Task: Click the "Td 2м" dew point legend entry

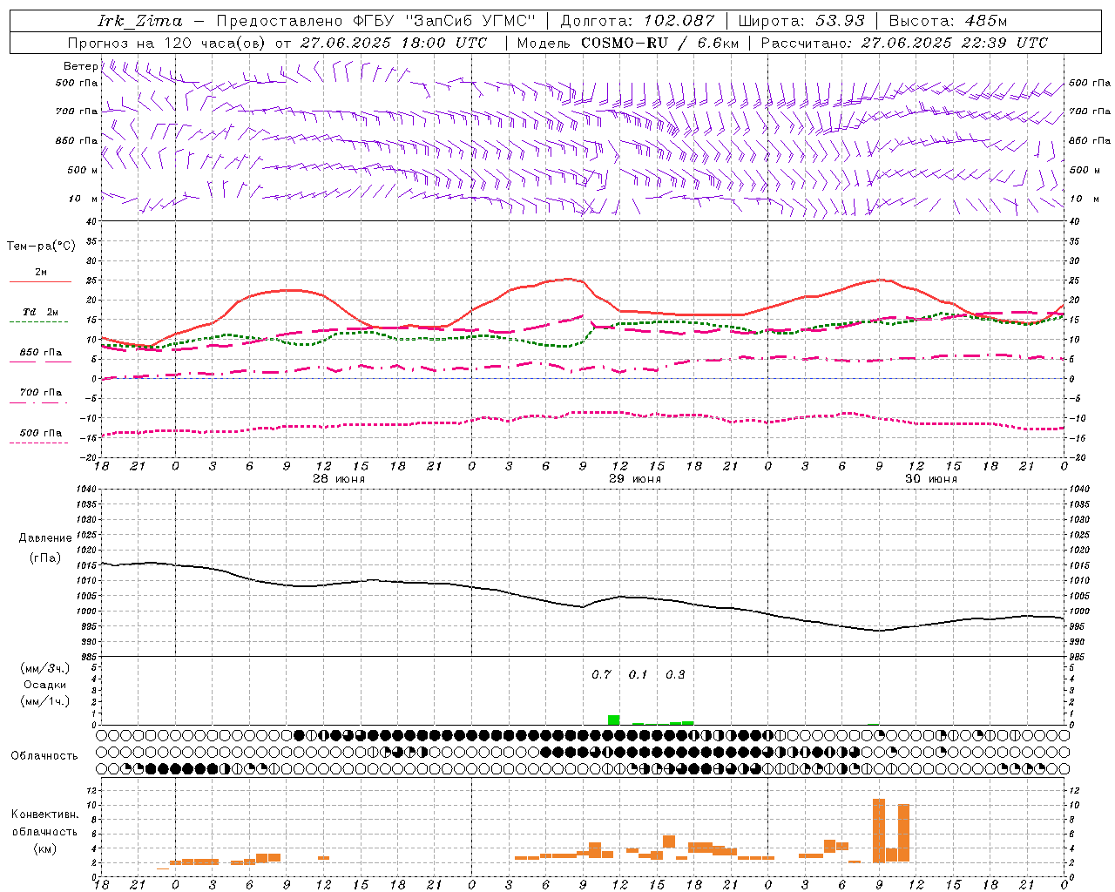Action: [x=41, y=312]
